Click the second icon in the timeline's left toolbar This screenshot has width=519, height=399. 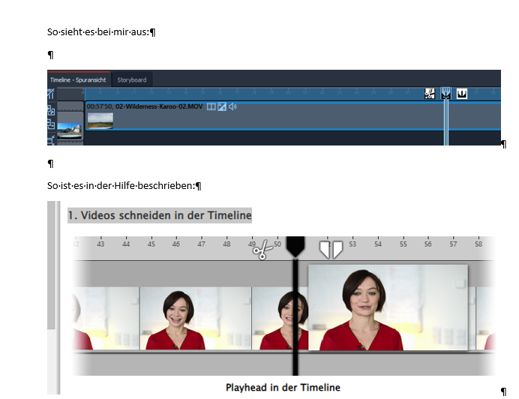tap(51, 109)
